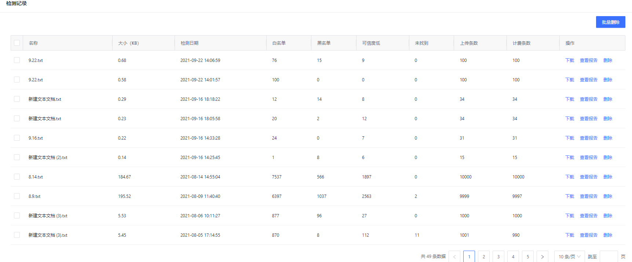
Task: Open pagination page 5
Action: pyautogui.click(x=528, y=257)
